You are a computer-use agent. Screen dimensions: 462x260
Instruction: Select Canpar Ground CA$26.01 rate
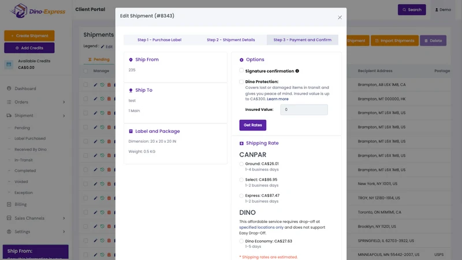[241, 164]
